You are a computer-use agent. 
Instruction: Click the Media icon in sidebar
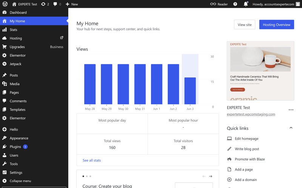(5, 84)
